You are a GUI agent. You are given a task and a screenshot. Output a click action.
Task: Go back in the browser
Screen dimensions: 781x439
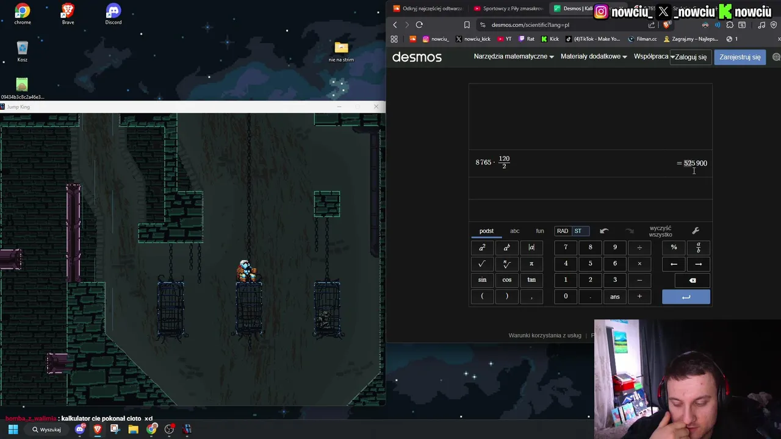(x=395, y=25)
